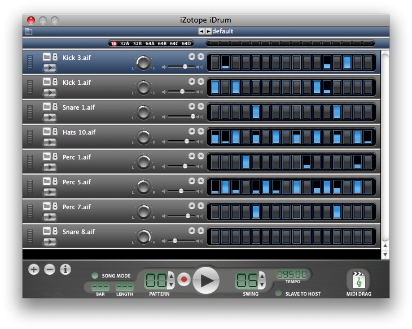Decrease the swing value with the down arrow
The height and width of the screenshot is (329, 412).
tap(262, 284)
